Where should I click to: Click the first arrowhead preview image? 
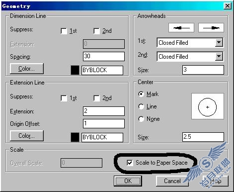pos(181,28)
